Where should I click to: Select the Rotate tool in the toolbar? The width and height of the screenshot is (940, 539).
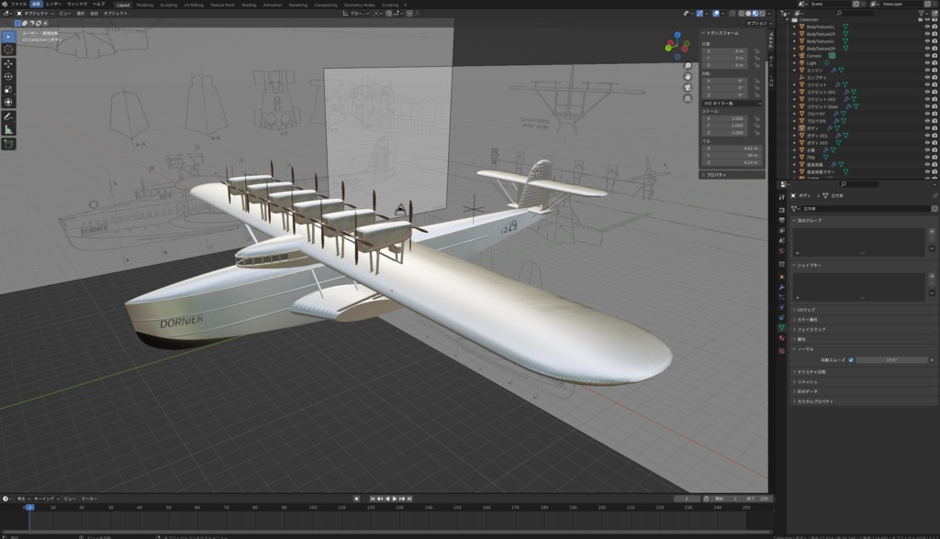[x=8, y=77]
